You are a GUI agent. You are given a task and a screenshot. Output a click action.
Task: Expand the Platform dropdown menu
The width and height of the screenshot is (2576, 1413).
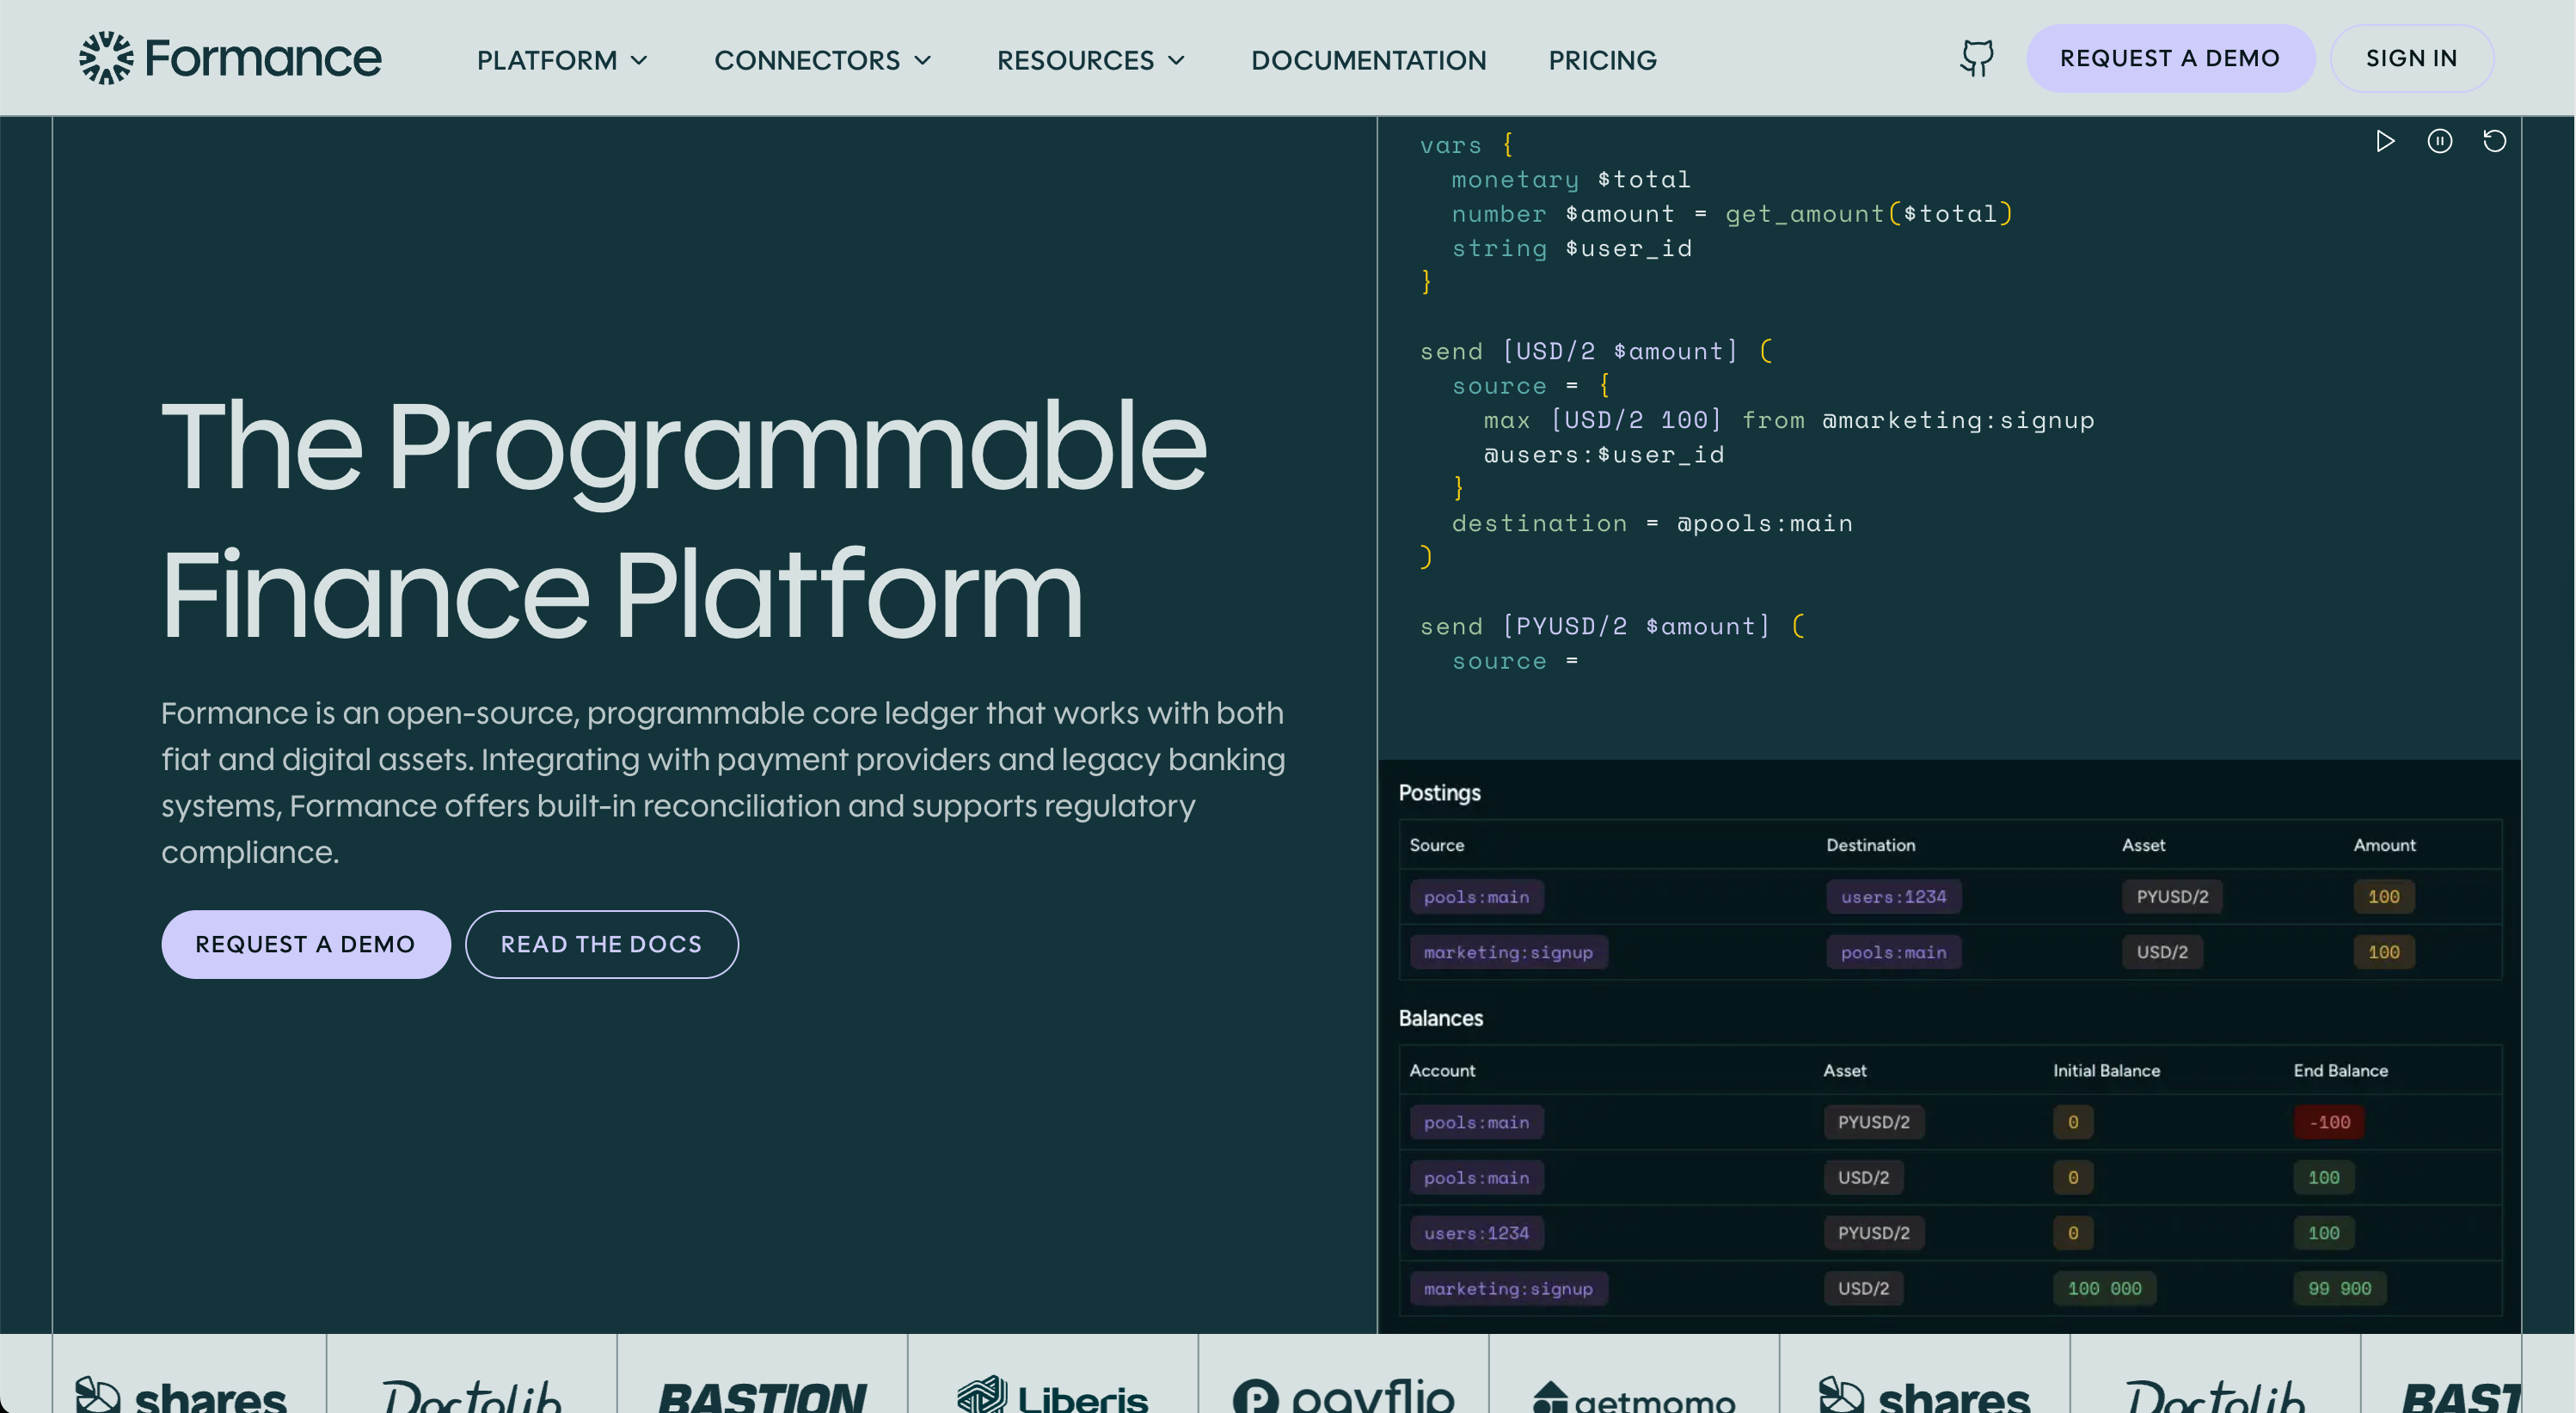(x=562, y=60)
